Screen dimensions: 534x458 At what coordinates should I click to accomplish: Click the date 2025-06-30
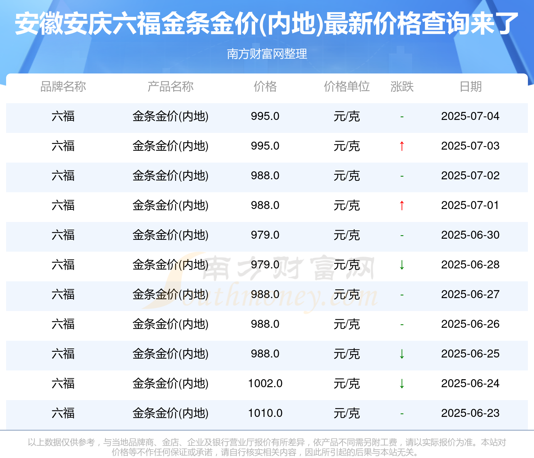470,235
